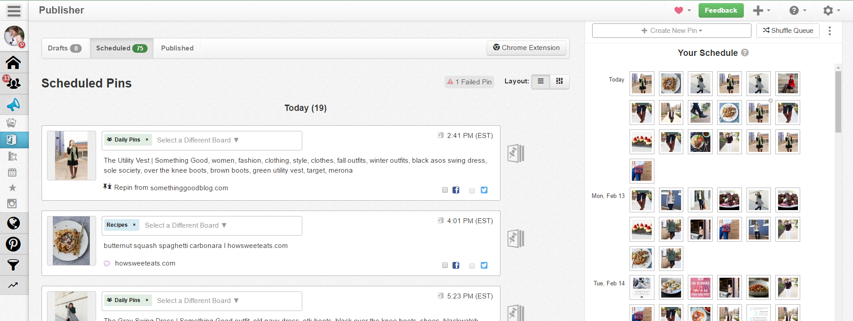Click the green Feedback button

pyautogui.click(x=721, y=10)
